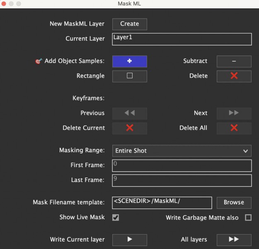The image size is (259, 249).
Task: Click the Entire Shot dropdown chevron arrow
Action: (x=245, y=151)
